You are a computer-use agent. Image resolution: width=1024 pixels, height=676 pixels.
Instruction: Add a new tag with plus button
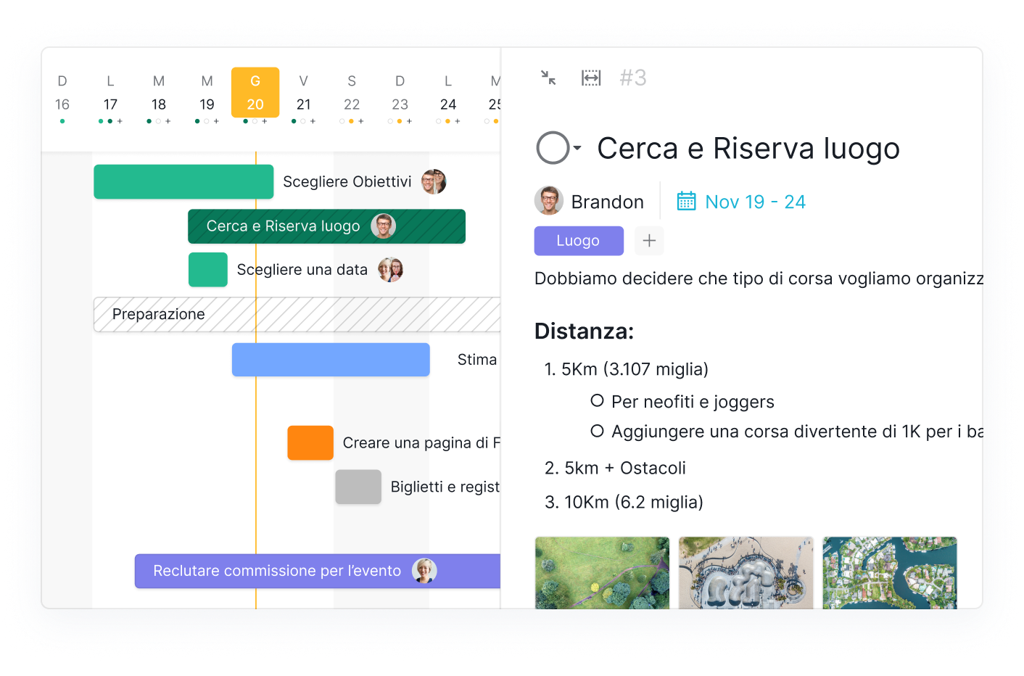[x=649, y=241]
